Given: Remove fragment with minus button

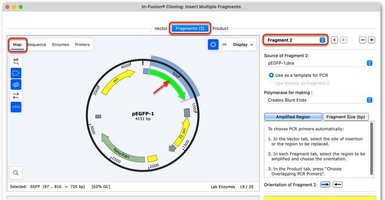Looking at the screenshot, I should click(363, 40).
